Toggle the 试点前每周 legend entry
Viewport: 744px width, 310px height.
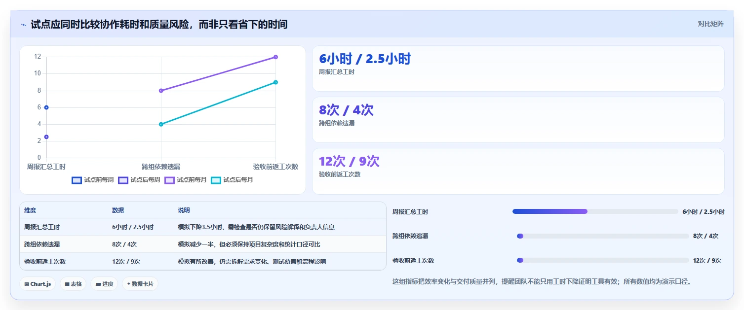93,180
